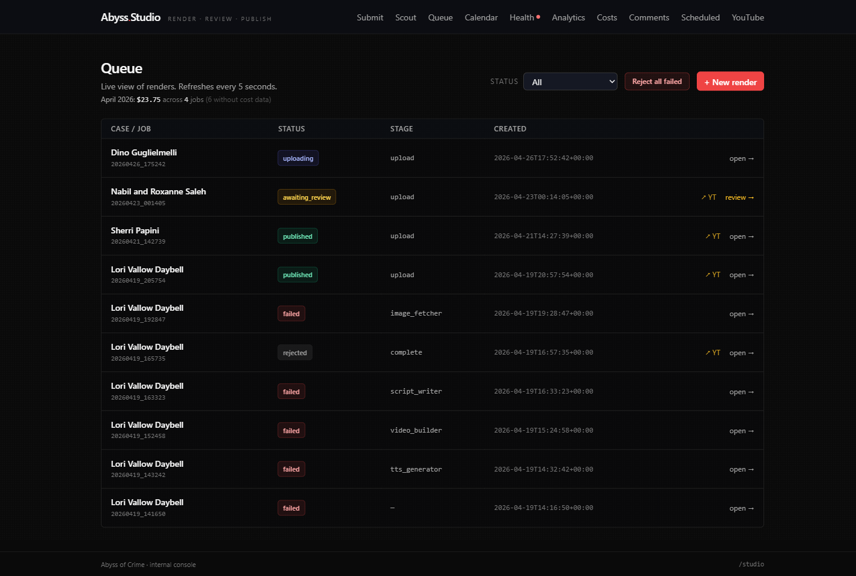The width and height of the screenshot is (856, 576).
Task: Open the failed tts_generator job
Action: click(x=741, y=470)
